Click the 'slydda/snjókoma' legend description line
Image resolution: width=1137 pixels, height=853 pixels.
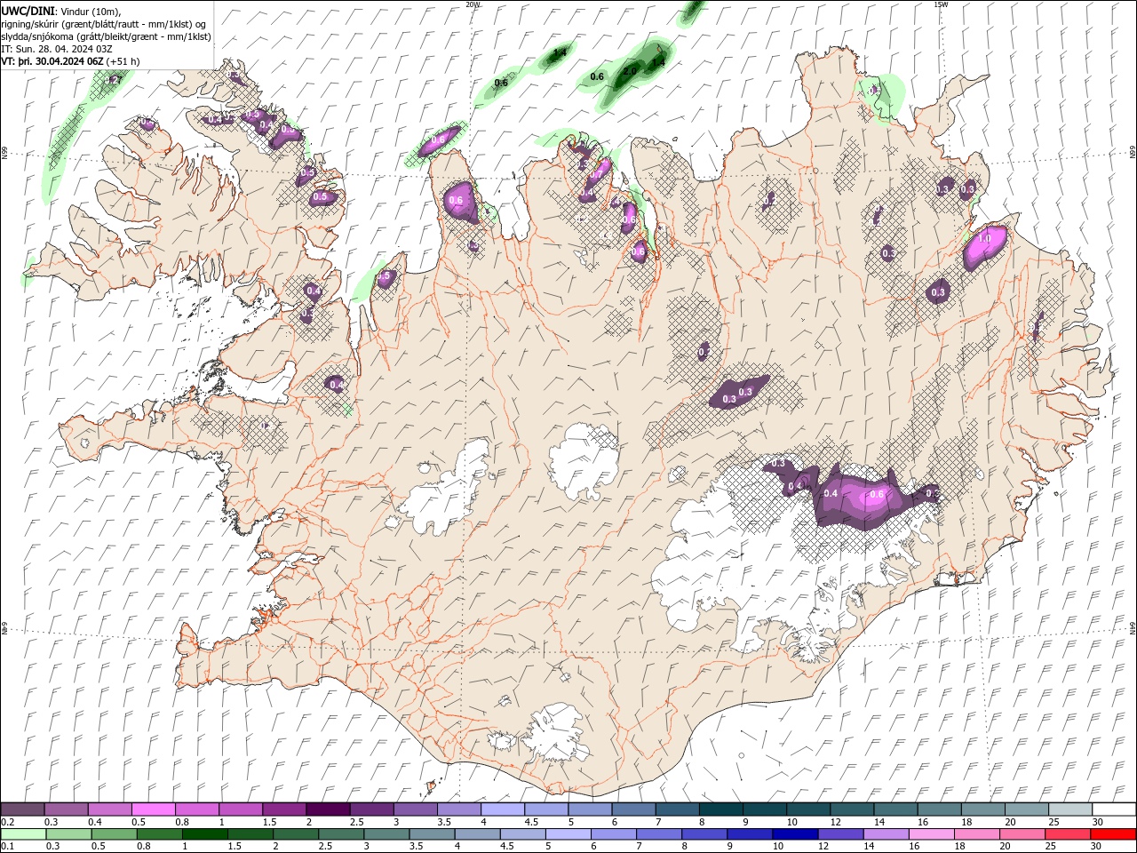point(106,36)
